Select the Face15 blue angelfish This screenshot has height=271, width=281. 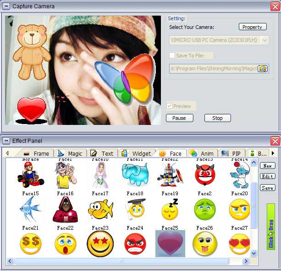click(31, 209)
